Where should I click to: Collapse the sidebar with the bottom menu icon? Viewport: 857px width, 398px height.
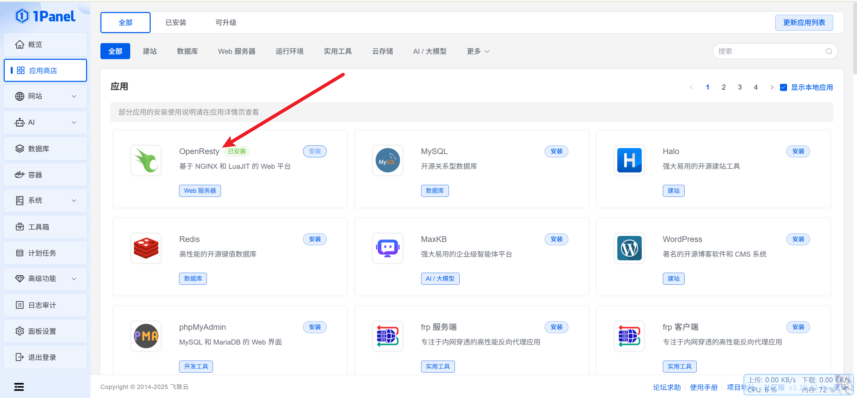pos(19,387)
